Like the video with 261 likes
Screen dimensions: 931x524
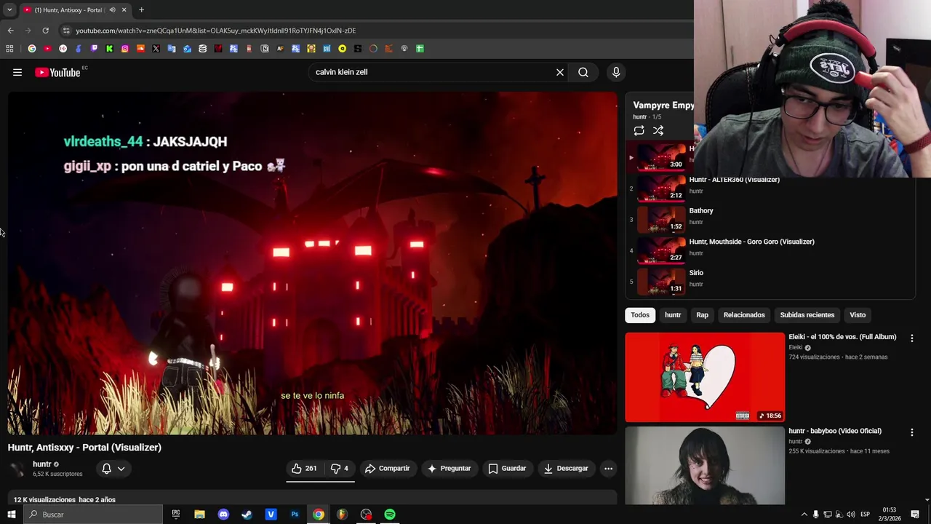point(304,468)
